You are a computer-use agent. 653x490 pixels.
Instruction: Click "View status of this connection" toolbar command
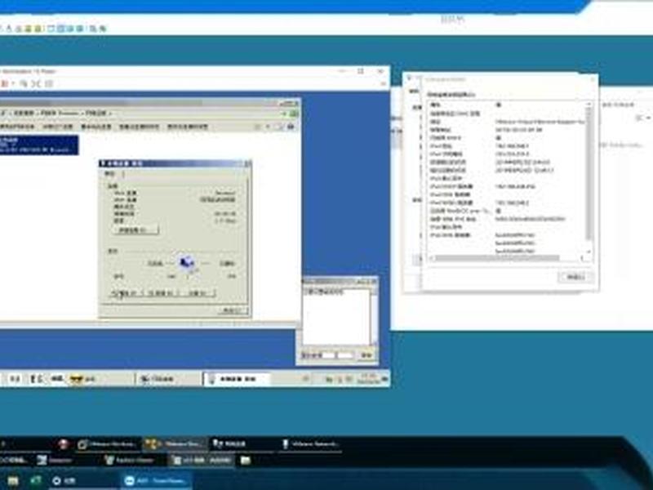[139, 127]
